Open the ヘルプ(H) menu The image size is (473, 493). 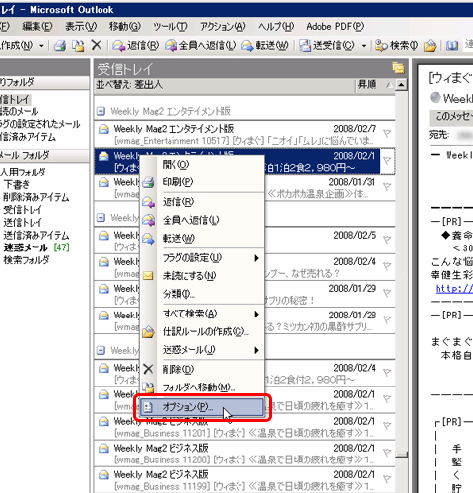(276, 26)
